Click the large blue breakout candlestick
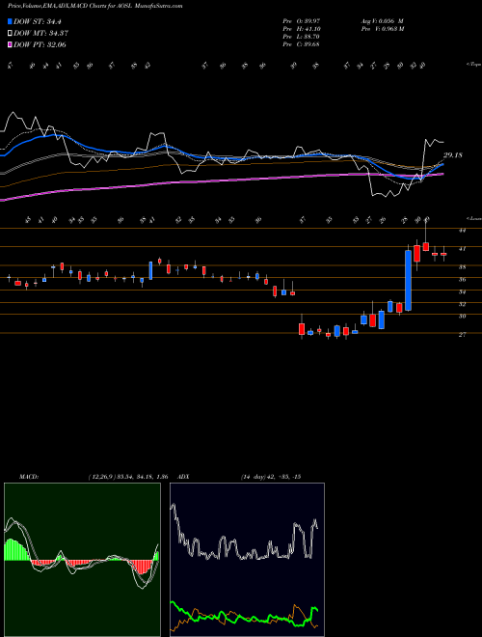482x637 pixels. tap(408, 280)
